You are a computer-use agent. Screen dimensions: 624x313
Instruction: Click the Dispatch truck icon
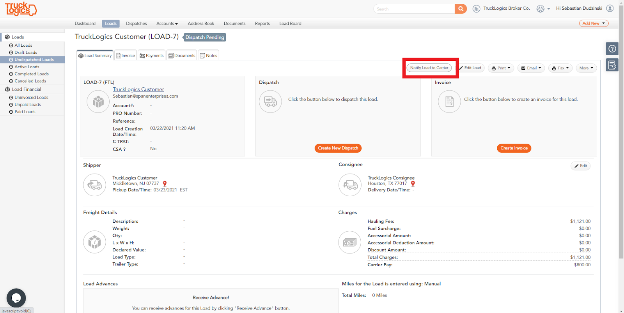pos(270,102)
